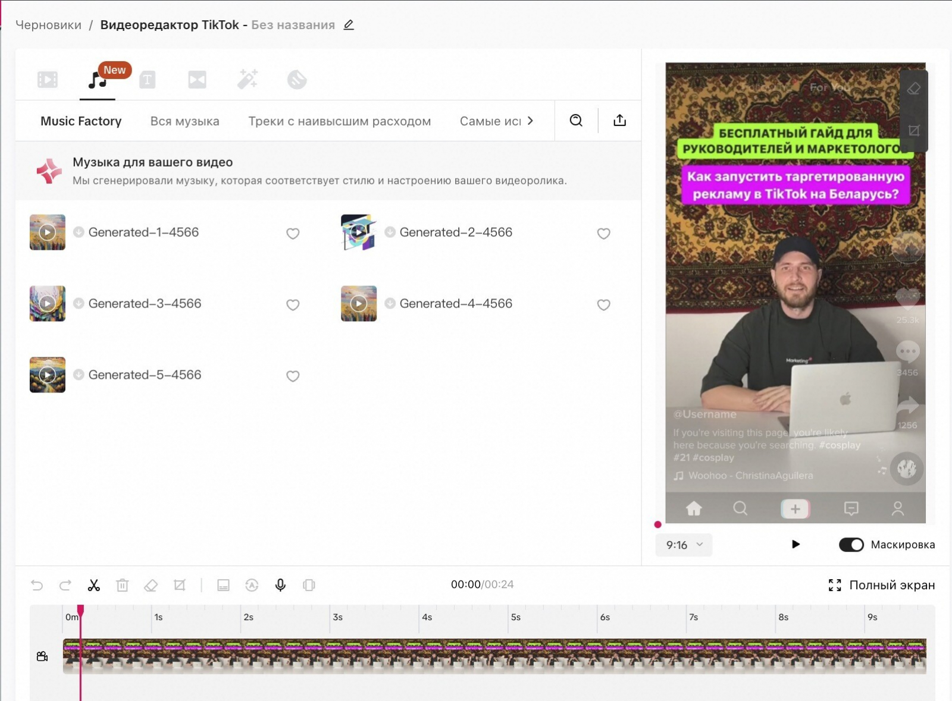Viewport: 952px width, 701px height.
Task: Toggle the Маскировка switch
Action: 851,545
